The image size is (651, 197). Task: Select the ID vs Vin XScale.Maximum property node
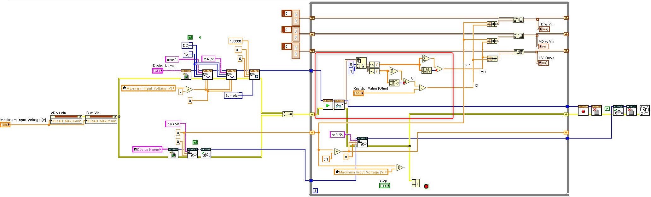pos(101,119)
